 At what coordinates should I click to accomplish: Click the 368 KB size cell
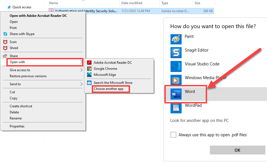click(208, 11)
